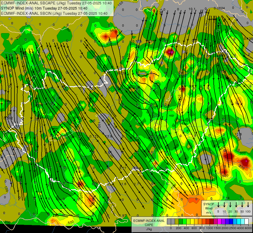Click the wind legend arrow above 5
This screenshot has height=233, width=253.
[x=218, y=205]
